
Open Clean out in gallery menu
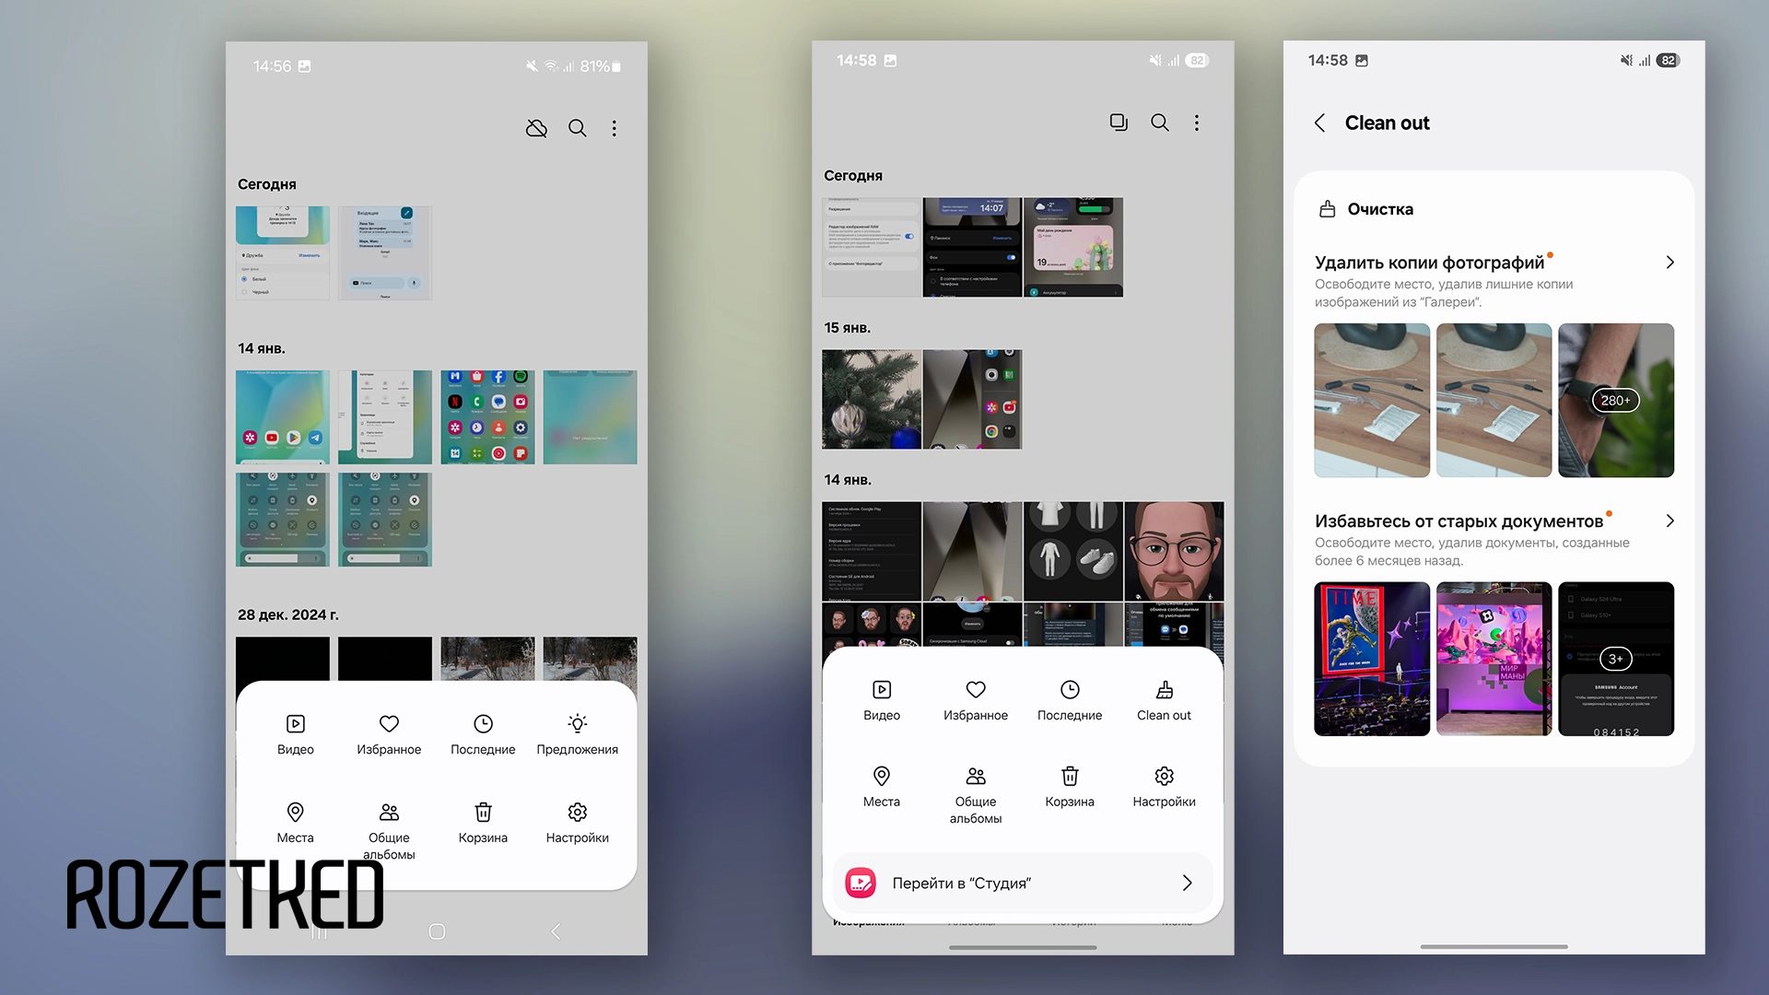point(1164,700)
